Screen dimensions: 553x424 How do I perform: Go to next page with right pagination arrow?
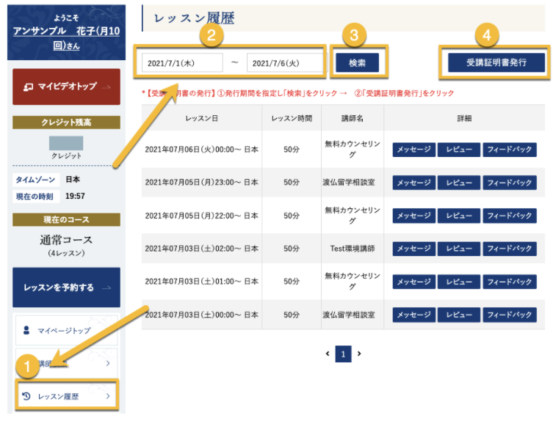pos(359,354)
